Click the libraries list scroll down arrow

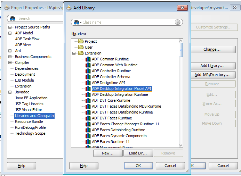click(x=181, y=145)
